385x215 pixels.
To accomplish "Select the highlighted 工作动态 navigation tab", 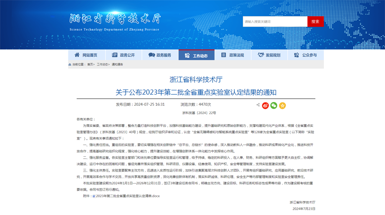I will click(x=196, y=55).
